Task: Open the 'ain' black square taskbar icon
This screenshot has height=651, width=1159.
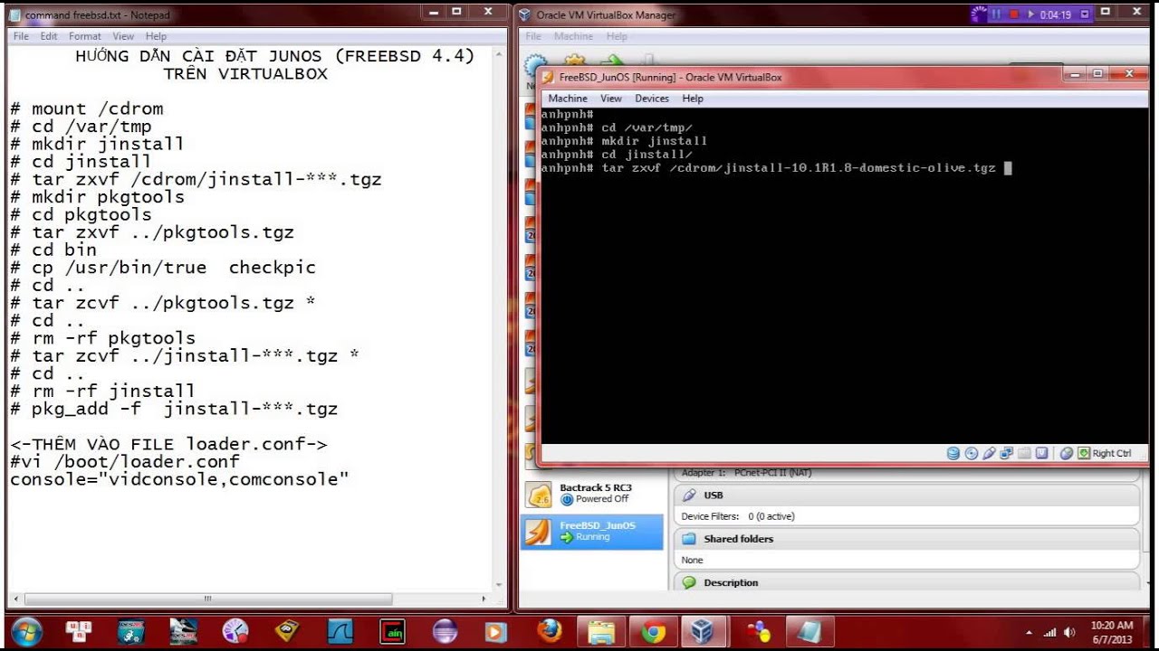Action: 392,631
